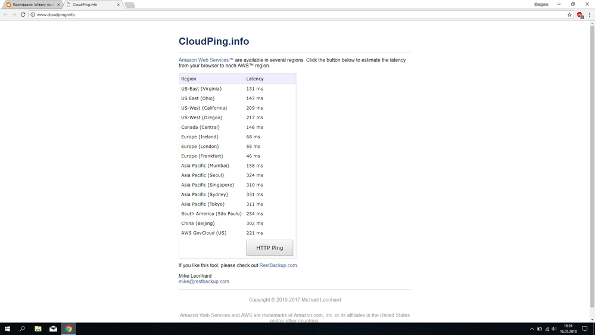
Task: Select the US East (Ohio) row
Action: coord(238,98)
